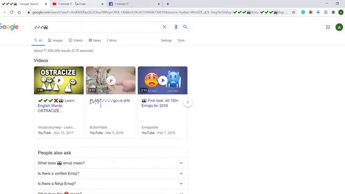
Task: Click the About 71,500,000 results text
Action: [x=64, y=51]
